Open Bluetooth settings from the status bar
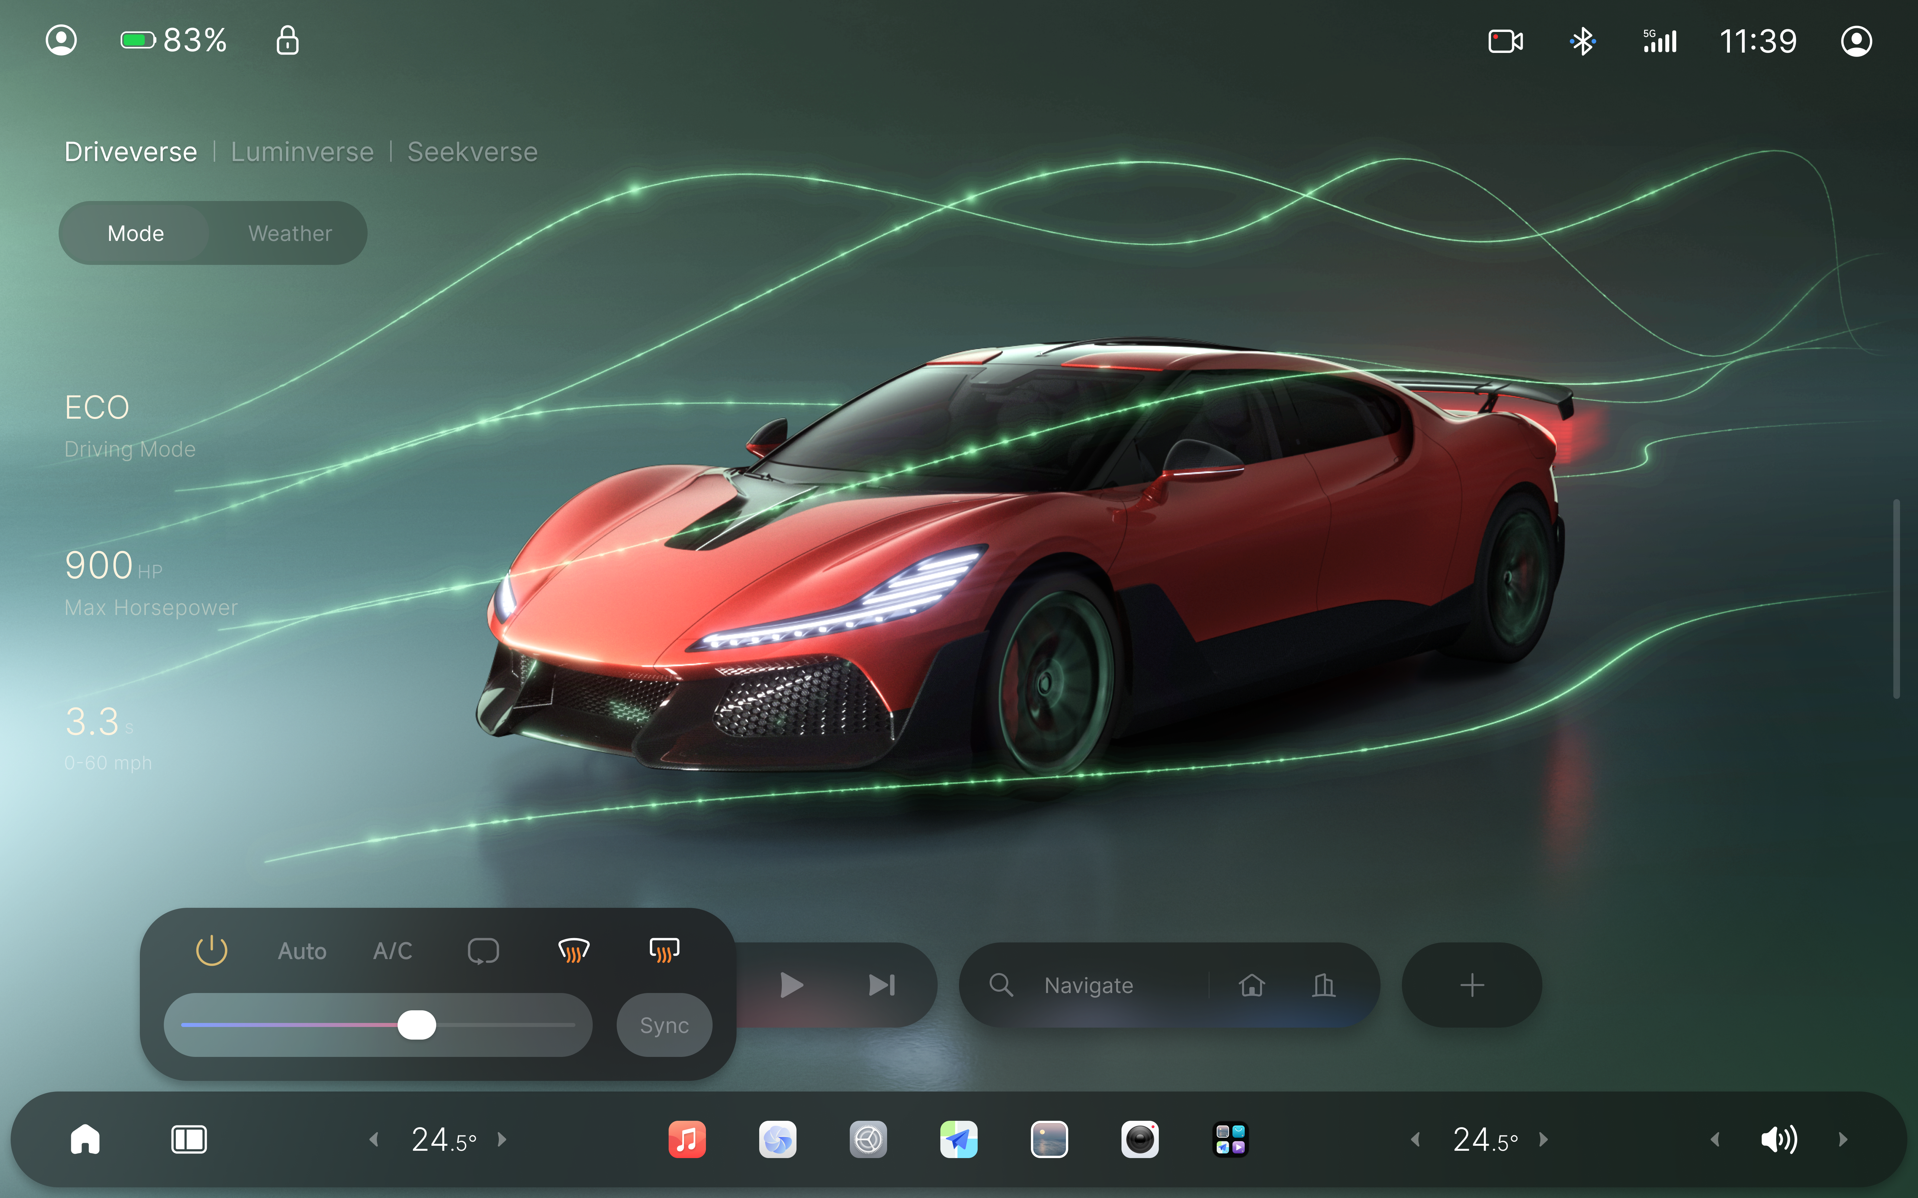Screen dimensions: 1918x1198 point(1583,41)
